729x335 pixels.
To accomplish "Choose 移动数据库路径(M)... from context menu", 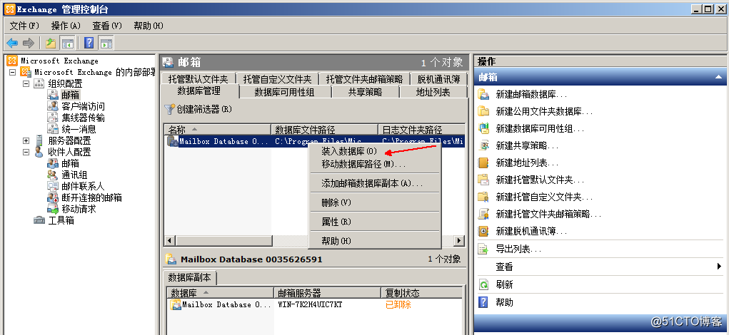I will 375,164.
